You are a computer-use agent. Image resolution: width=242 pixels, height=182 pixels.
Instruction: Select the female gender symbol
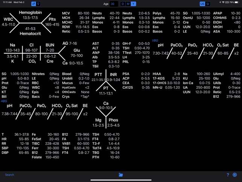pyautogui.click(x=38, y=4)
